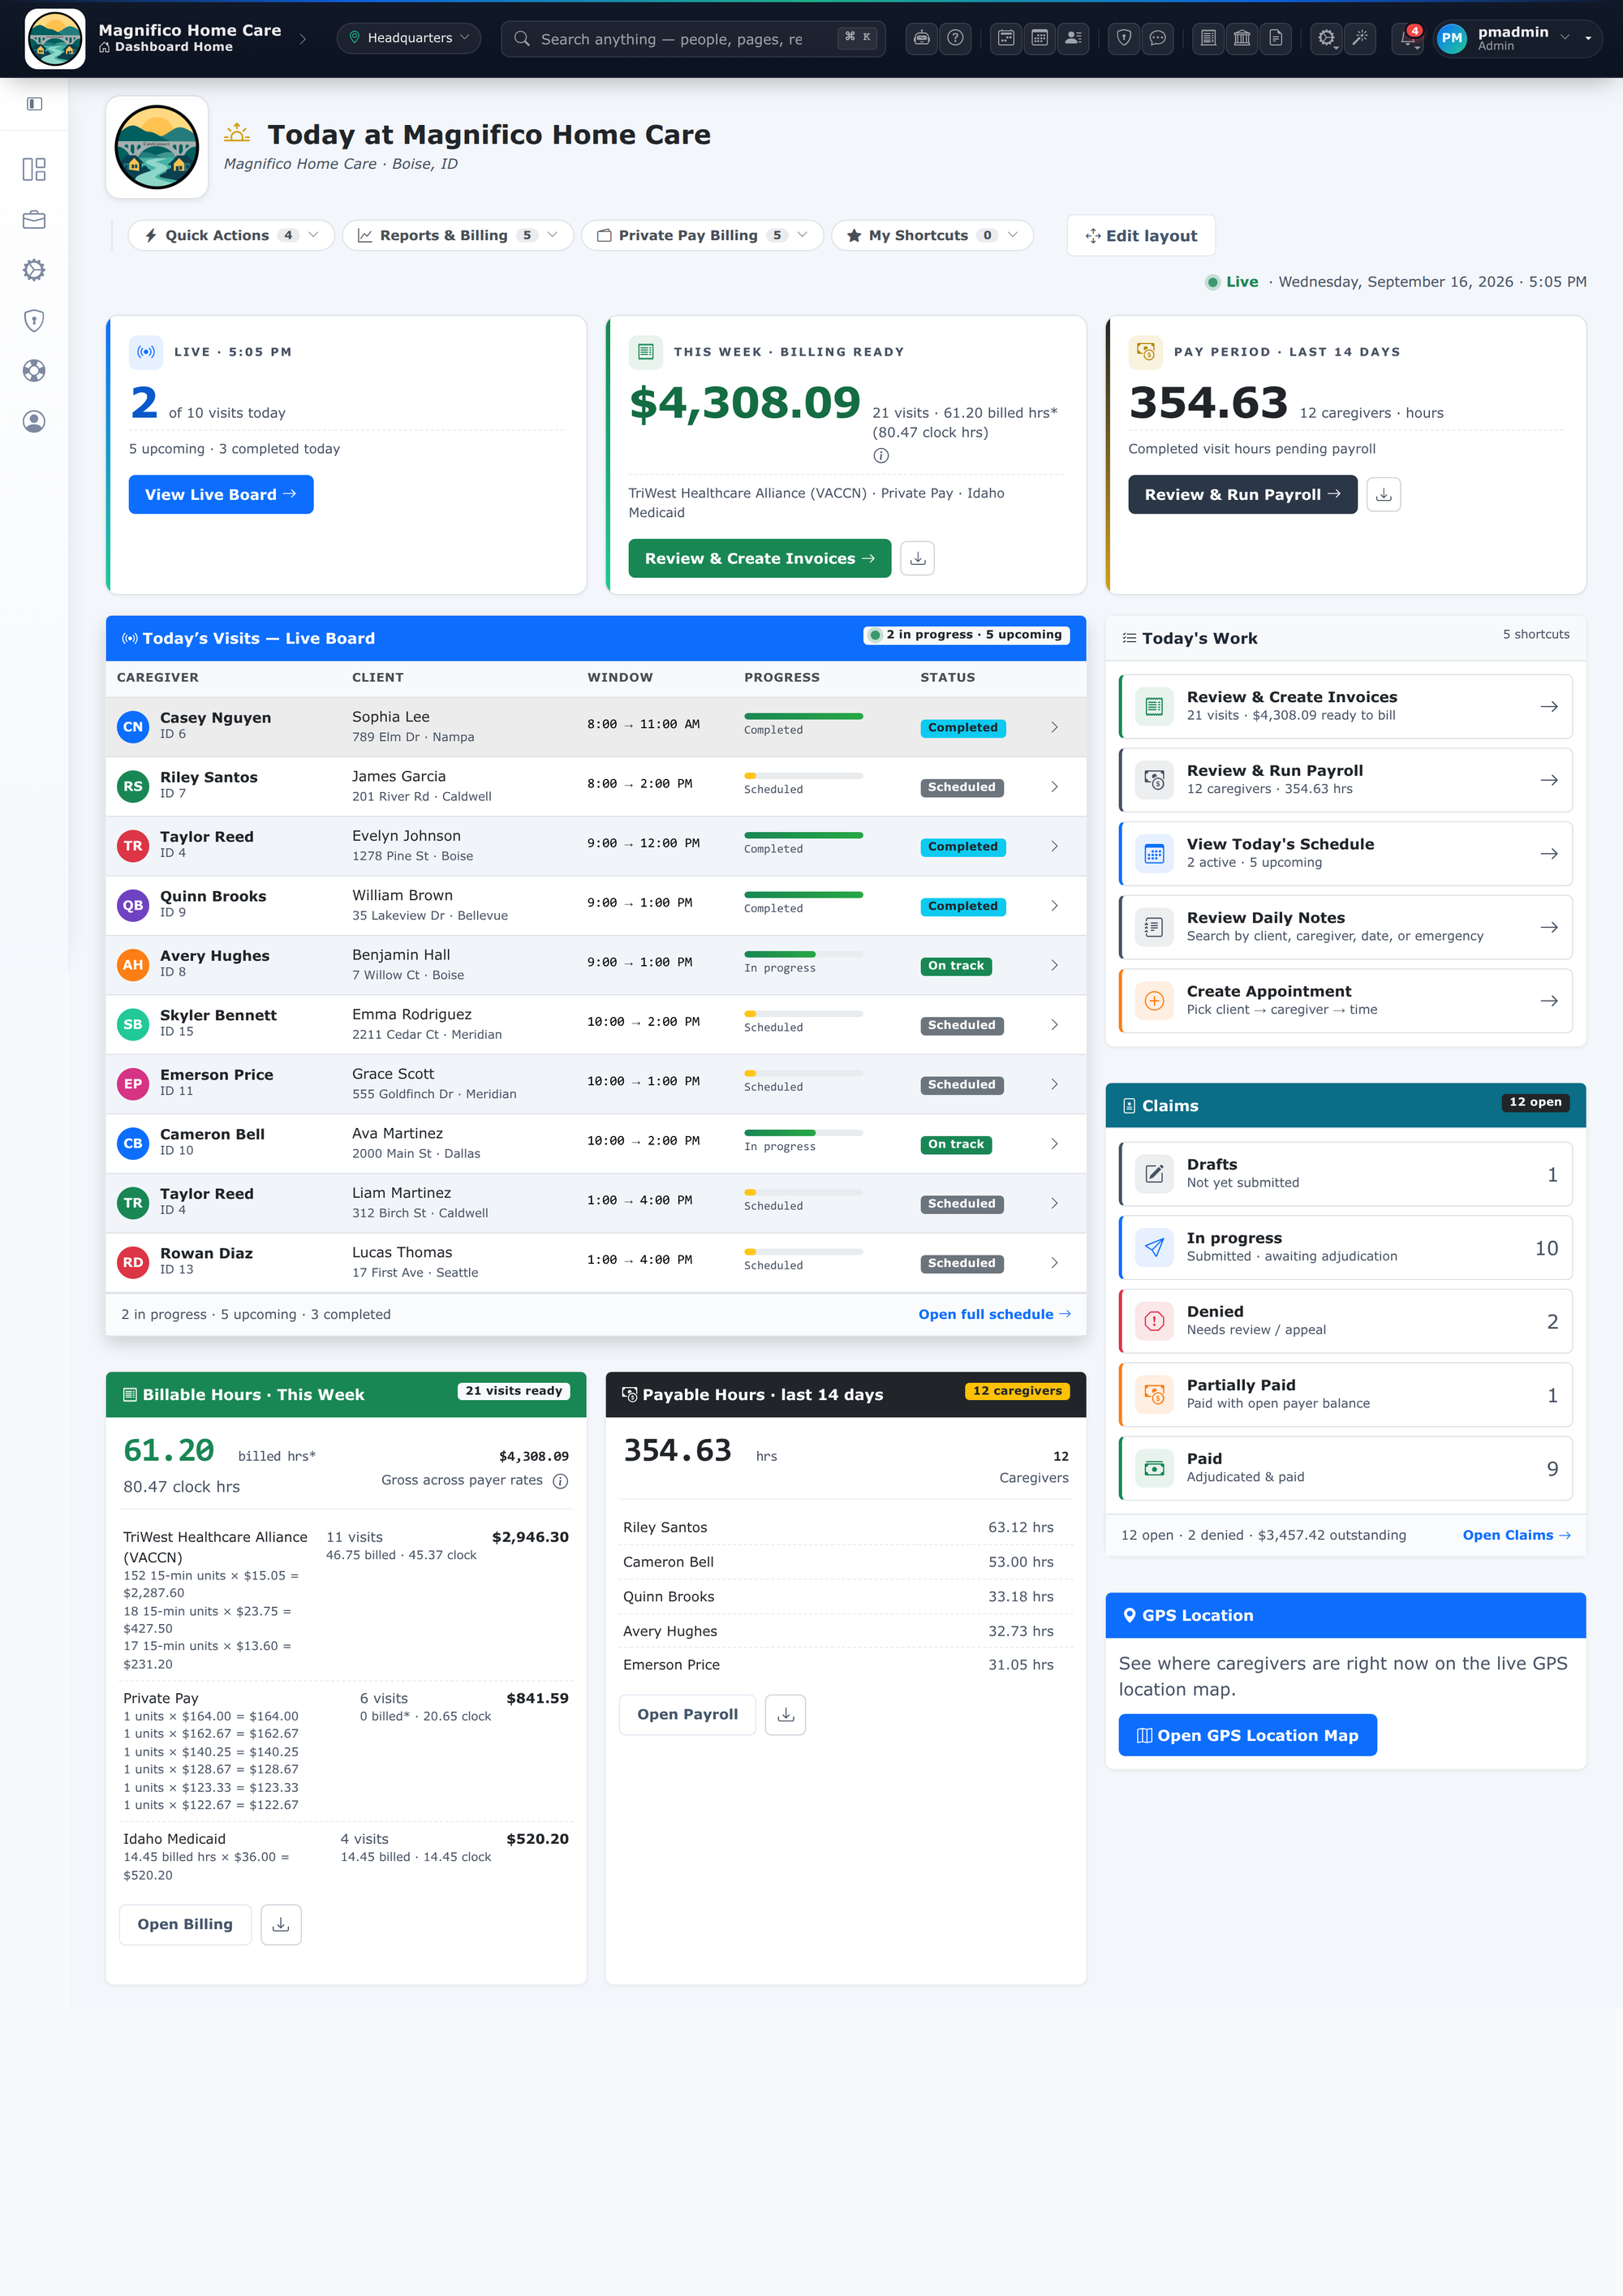The width and height of the screenshot is (1623, 2296).
Task: Download billing-ready invoices export icon
Action: [x=918, y=559]
